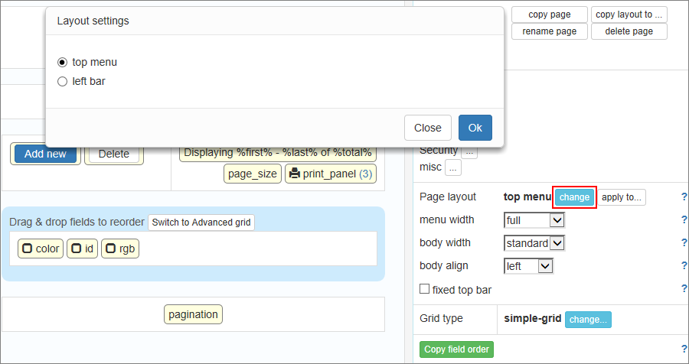Click the help icon beside Copy field order
The image size is (689, 364).
tap(684, 349)
